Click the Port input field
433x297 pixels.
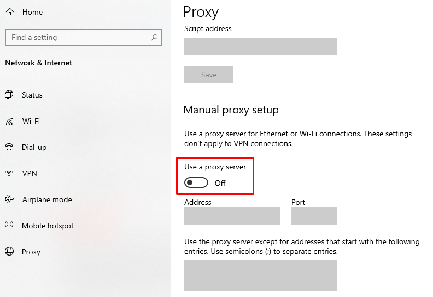314,216
